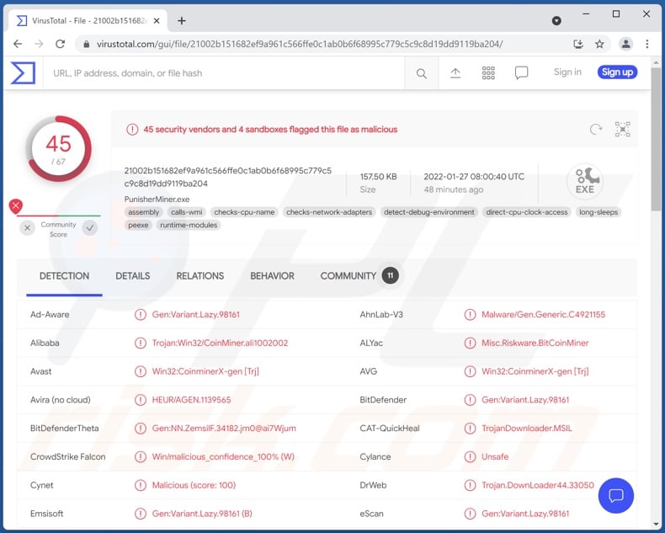
Task: Click the 45/67 detection score gauge
Action: coord(58,148)
